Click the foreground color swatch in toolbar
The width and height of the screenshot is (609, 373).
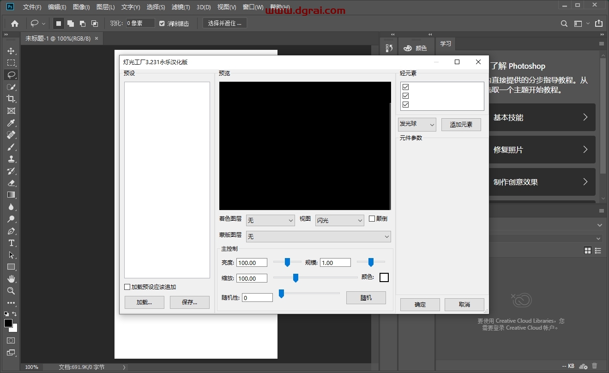[8, 323]
